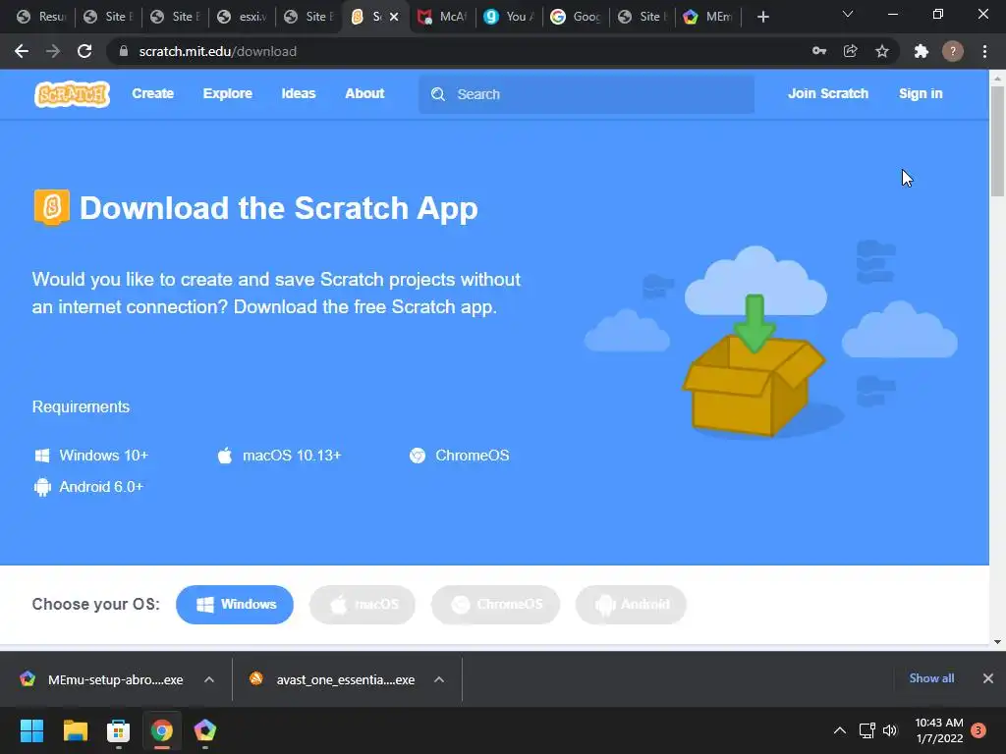Open Microsoft Store from the taskbar
Screen dimensions: 1006x754
click(x=118, y=730)
